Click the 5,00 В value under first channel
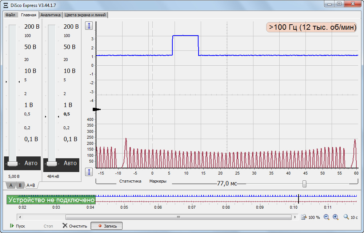Viewport: 364px width, 233px height. [14, 176]
